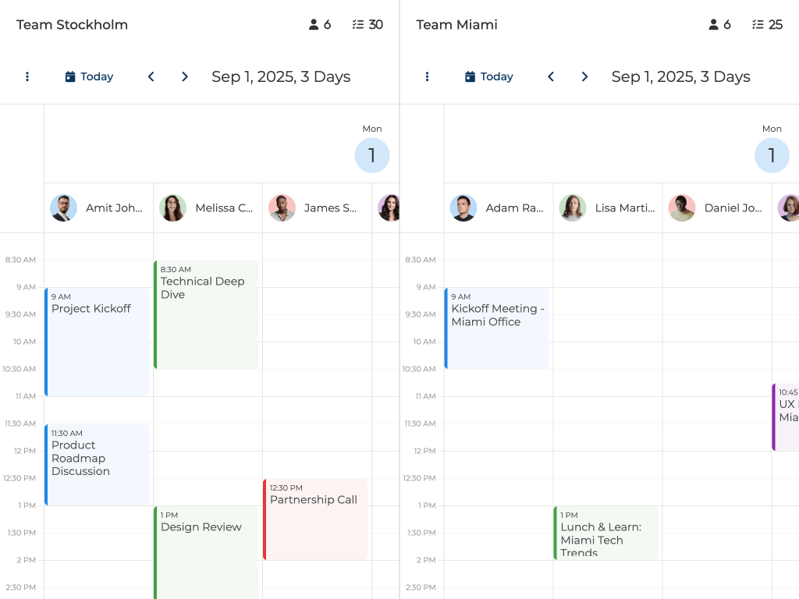Open the Miami date range picker title
The image size is (799, 599).
(x=680, y=76)
